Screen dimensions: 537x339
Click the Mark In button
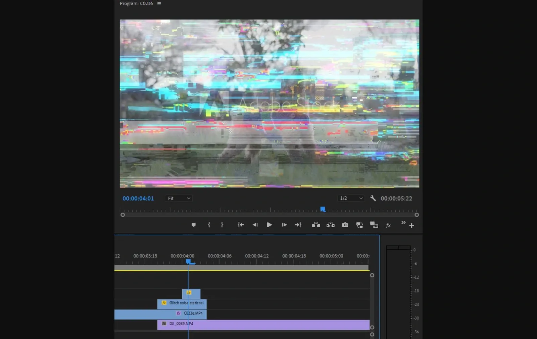[x=209, y=225]
